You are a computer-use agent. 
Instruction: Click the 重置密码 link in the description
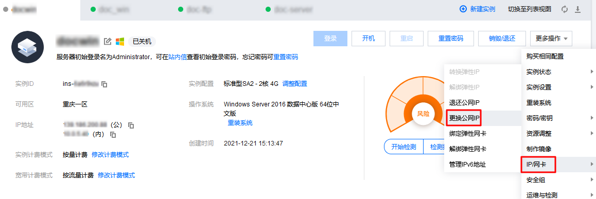[x=286, y=57]
